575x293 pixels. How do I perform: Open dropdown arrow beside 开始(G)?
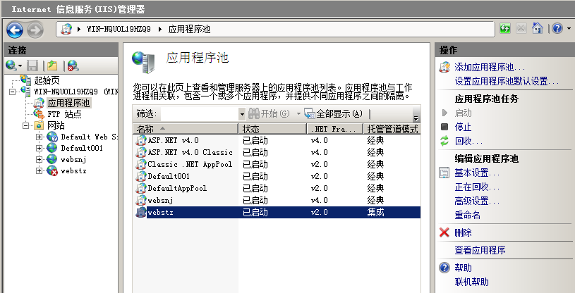click(298, 114)
